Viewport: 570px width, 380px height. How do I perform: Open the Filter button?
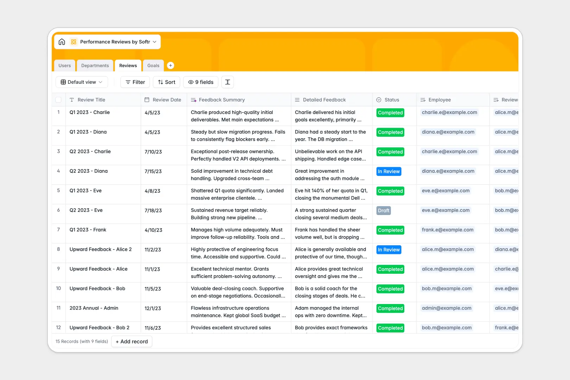(x=135, y=82)
